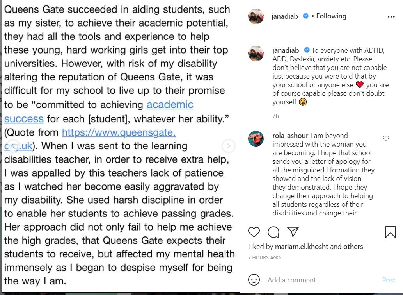Open comments with the speech bubble icon

pyautogui.click(x=273, y=232)
